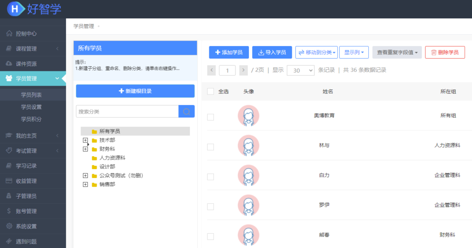Select the 人力资源科 tree item
The height and width of the screenshot is (248, 472).
pos(112,158)
